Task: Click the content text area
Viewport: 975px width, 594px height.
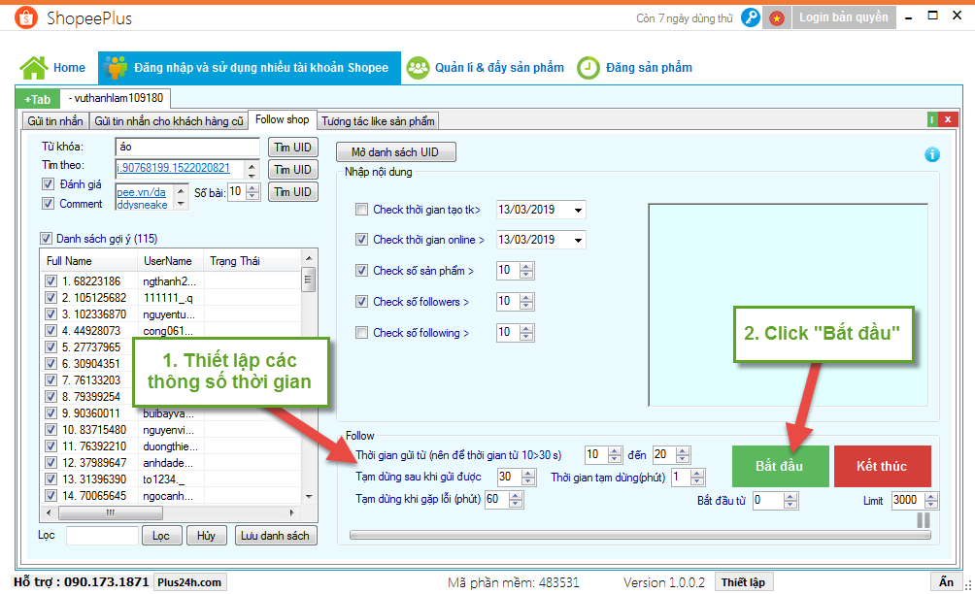Action: coord(788,305)
